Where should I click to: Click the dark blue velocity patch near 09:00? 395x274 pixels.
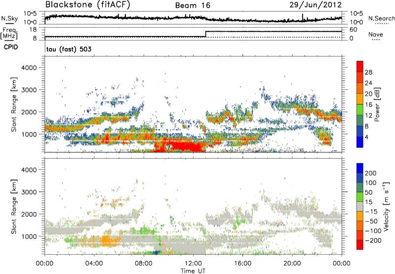pyautogui.click(x=157, y=252)
